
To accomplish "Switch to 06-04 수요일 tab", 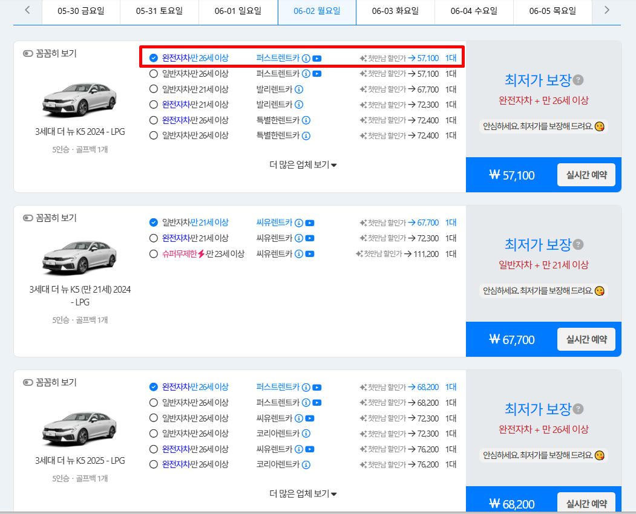I will pyautogui.click(x=474, y=11).
